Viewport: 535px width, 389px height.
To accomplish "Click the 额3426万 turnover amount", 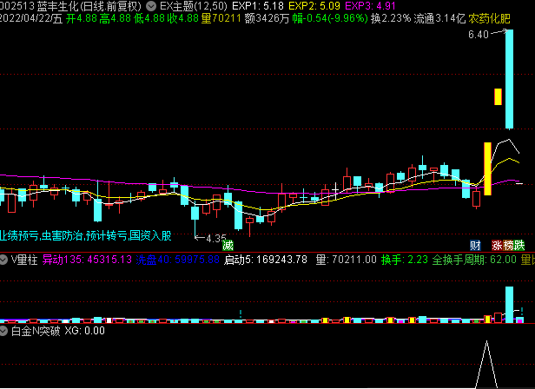I will click(267, 18).
